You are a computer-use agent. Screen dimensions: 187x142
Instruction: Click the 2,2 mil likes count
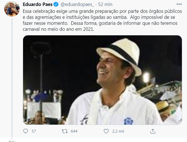point(118,131)
